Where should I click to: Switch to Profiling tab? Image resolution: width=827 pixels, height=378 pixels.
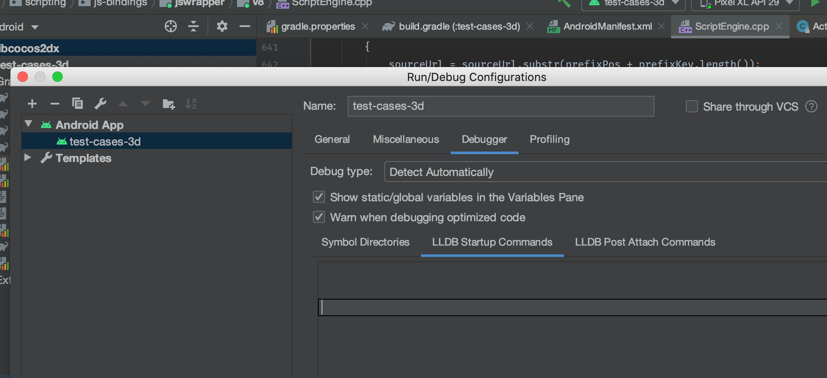coord(549,139)
